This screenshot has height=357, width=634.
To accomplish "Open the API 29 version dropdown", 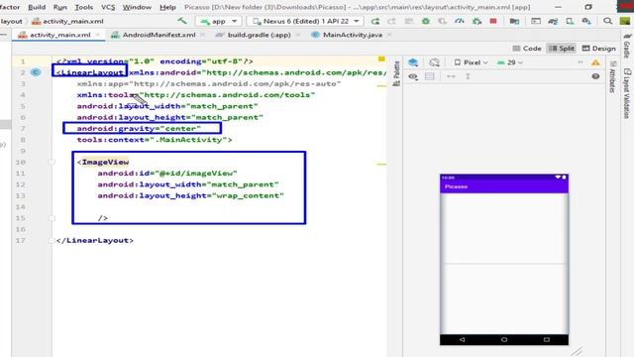I will [x=510, y=62].
